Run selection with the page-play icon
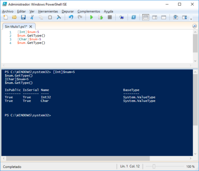The height and width of the screenshot is (171, 199). [x=100, y=17]
